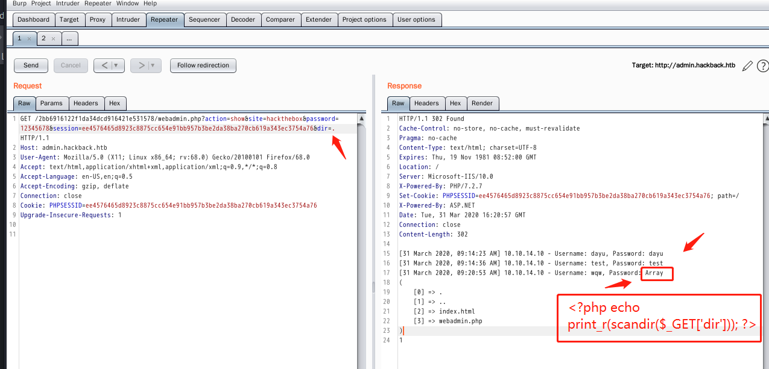Screen dimensions: 769x369
Task: Edit the target with the pencil icon
Action: click(748, 66)
